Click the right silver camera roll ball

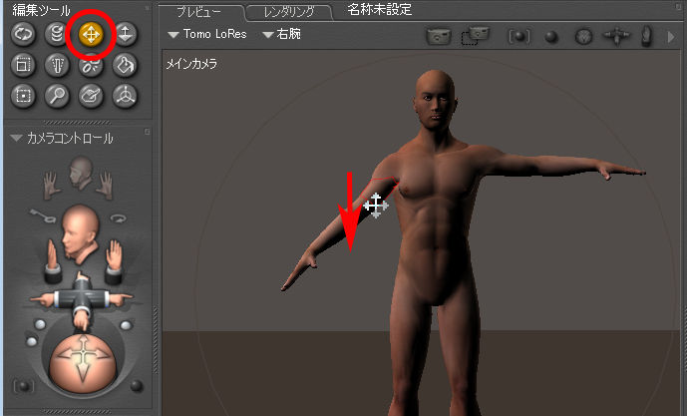[126, 325]
